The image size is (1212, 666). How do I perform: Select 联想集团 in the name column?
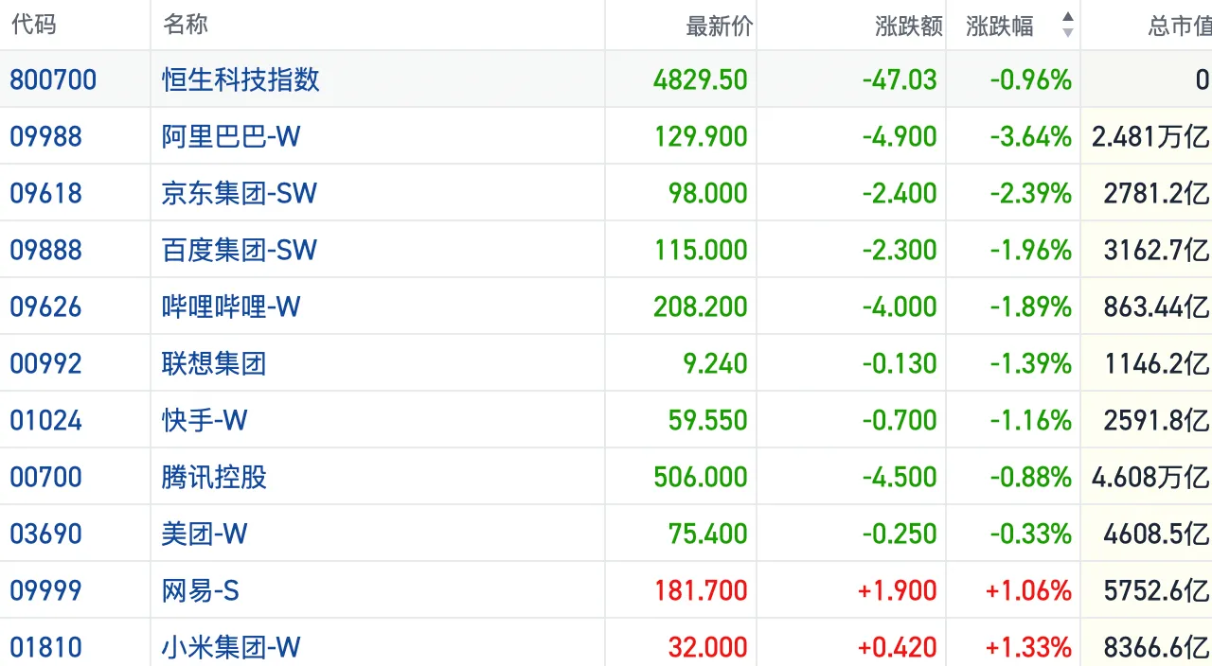pyautogui.click(x=214, y=363)
